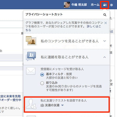Click the envelope inbox icon
117x117 pixels.
(x=31, y=71)
